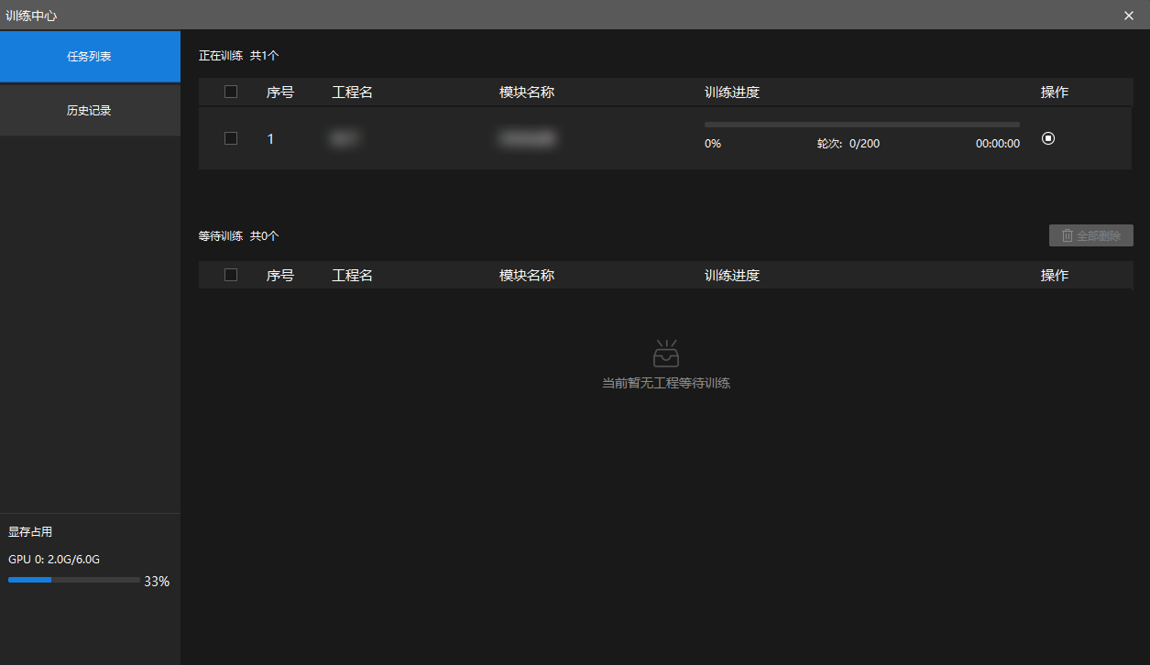Viewport: 1150px width, 665px height.
Task: Click the blurred project name in row 1
Action: click(345, 138)
